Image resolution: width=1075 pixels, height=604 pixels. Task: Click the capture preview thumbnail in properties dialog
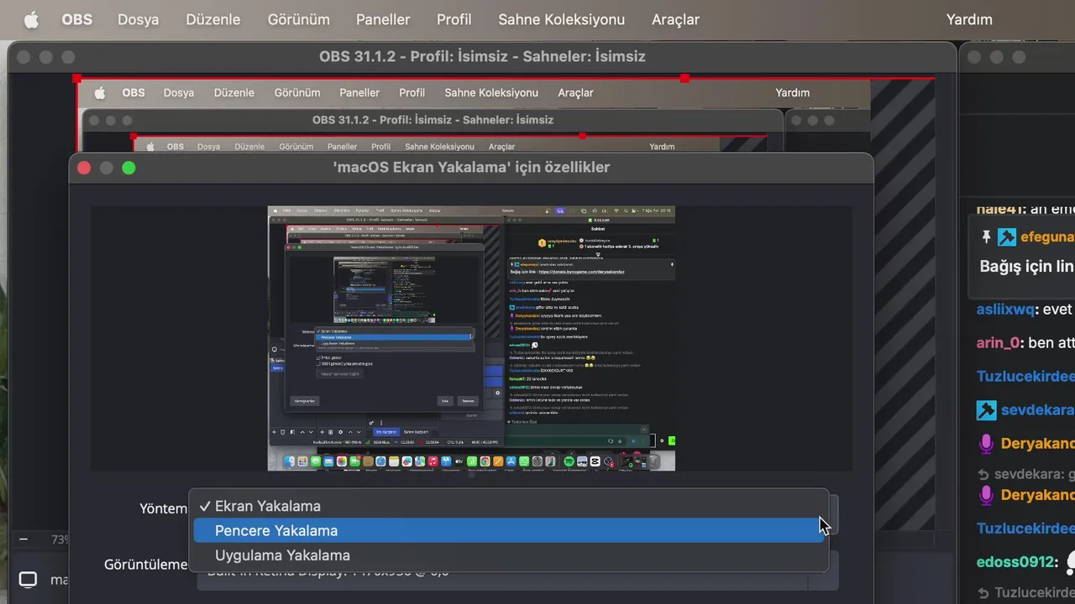click(471, 338)
